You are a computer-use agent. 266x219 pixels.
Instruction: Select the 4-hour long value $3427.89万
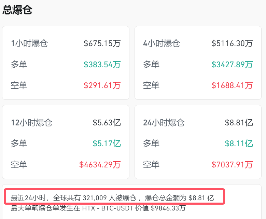click(232, 65)
